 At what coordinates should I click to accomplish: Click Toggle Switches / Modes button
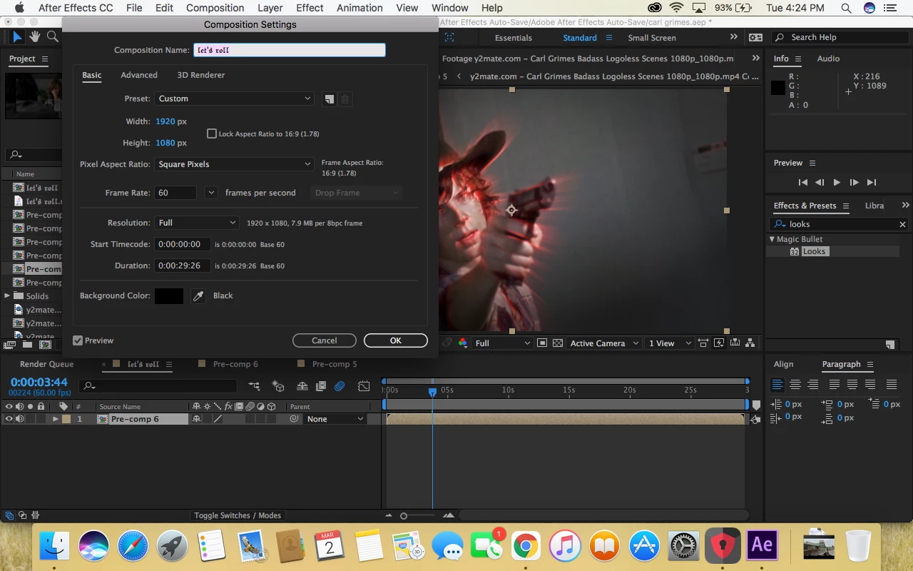tap(238, 515)
